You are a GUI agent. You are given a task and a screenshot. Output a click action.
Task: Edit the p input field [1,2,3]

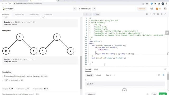(125, 84)
